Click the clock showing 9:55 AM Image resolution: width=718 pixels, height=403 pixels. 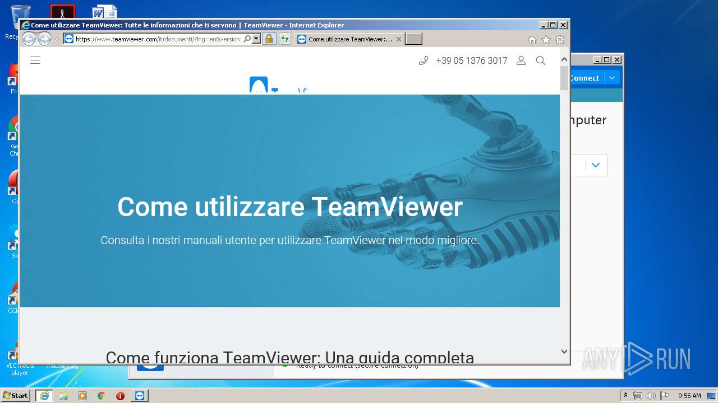tap(689, 396)
